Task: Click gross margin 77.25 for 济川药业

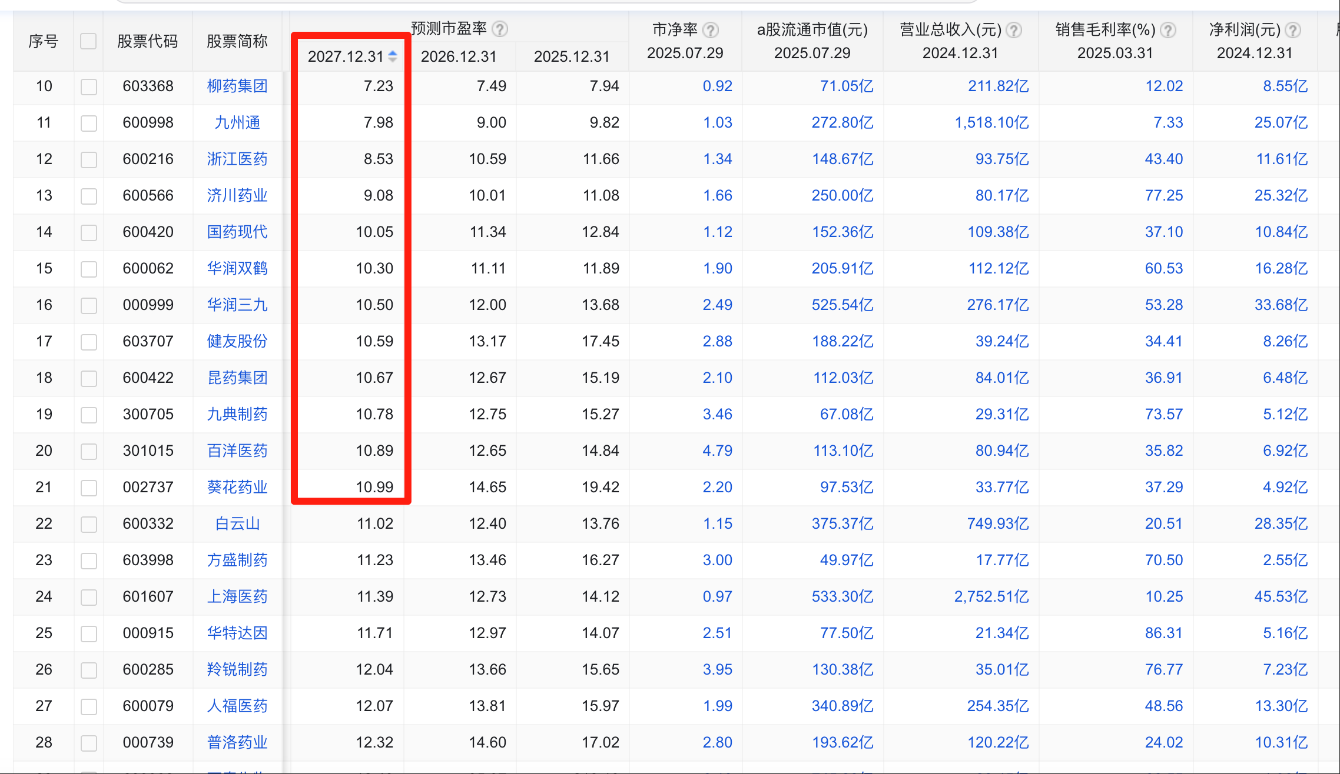Action: click(x=1164, y=195)
